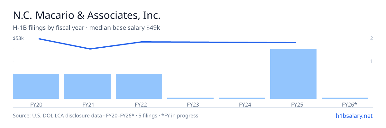
Task: Click the FY21 axis label
Action: (87, 104)
